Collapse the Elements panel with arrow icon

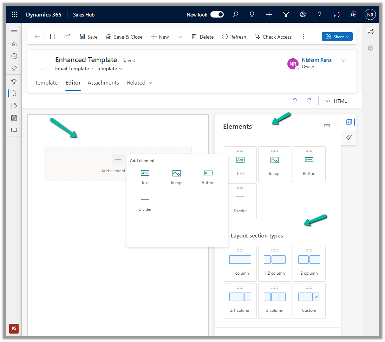327,126
